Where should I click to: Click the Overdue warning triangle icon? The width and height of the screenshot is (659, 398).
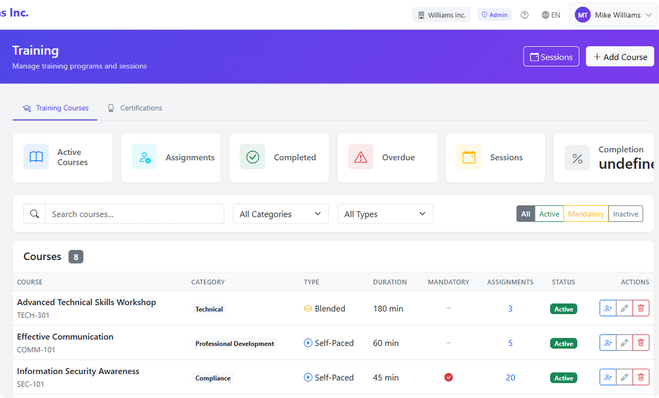[360, 157]
